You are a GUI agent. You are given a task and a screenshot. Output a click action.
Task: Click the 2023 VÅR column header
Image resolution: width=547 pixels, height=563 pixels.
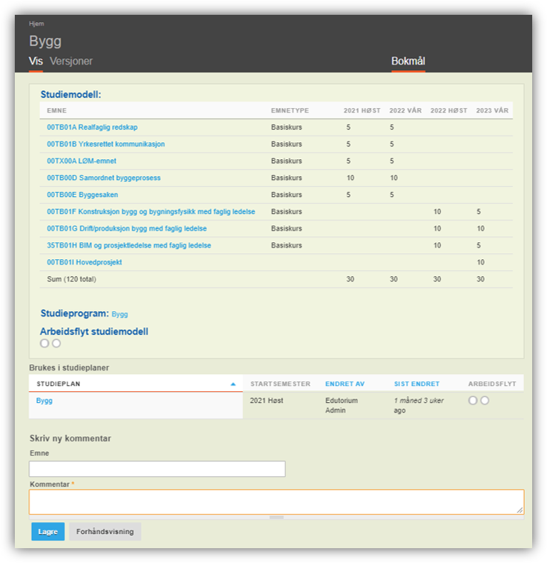[492, 110]
